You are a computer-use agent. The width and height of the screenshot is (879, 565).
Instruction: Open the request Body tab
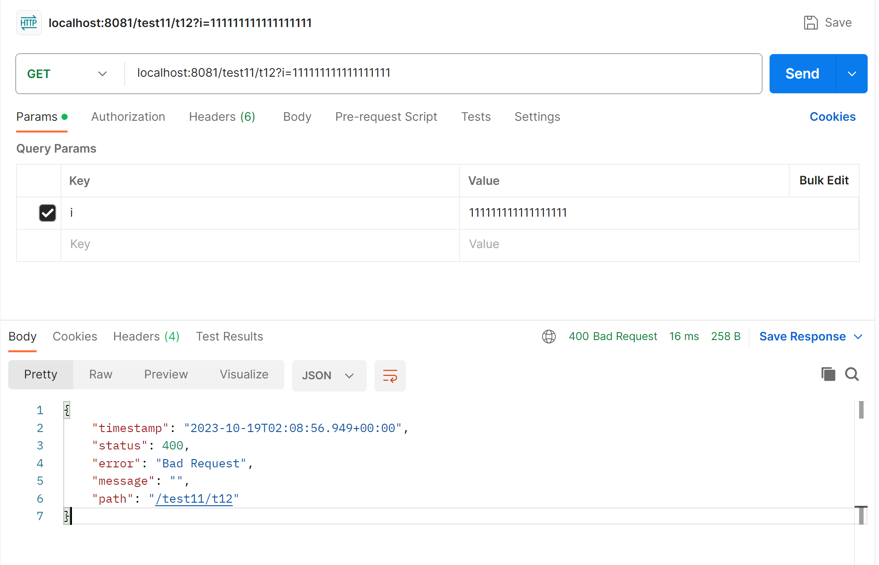tap(297, 117)
